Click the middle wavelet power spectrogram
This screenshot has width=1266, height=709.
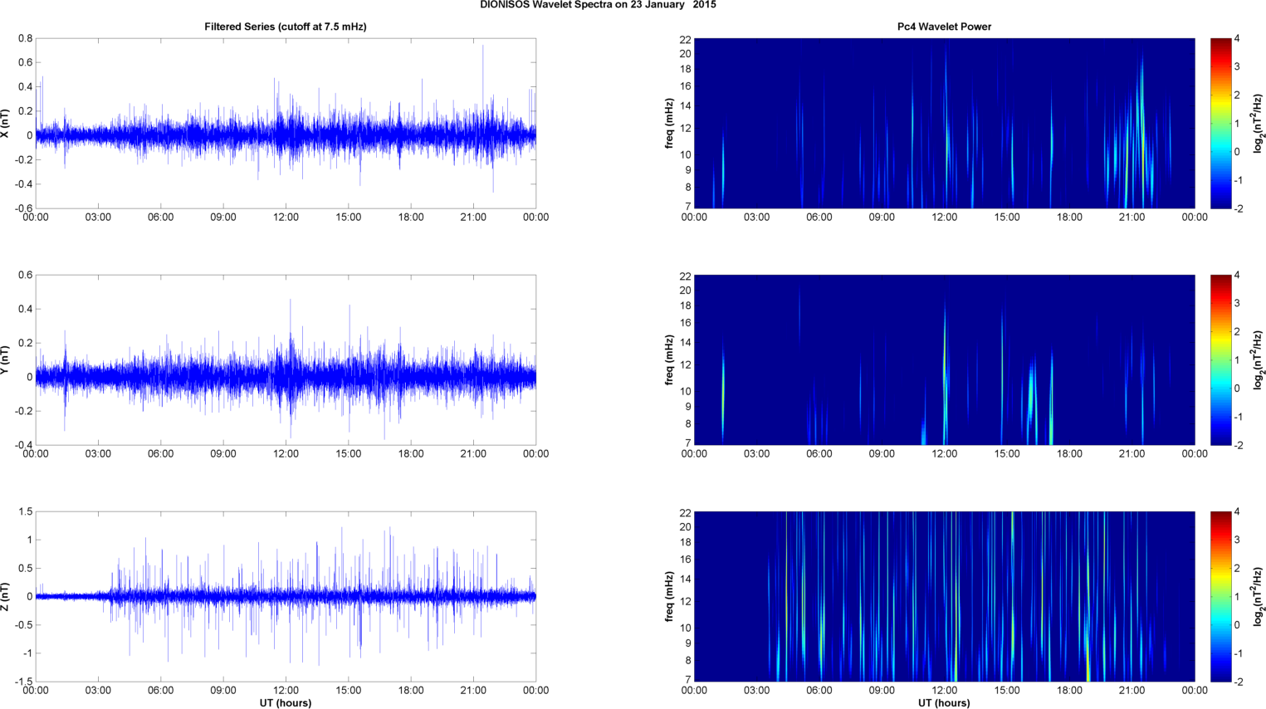944,359
